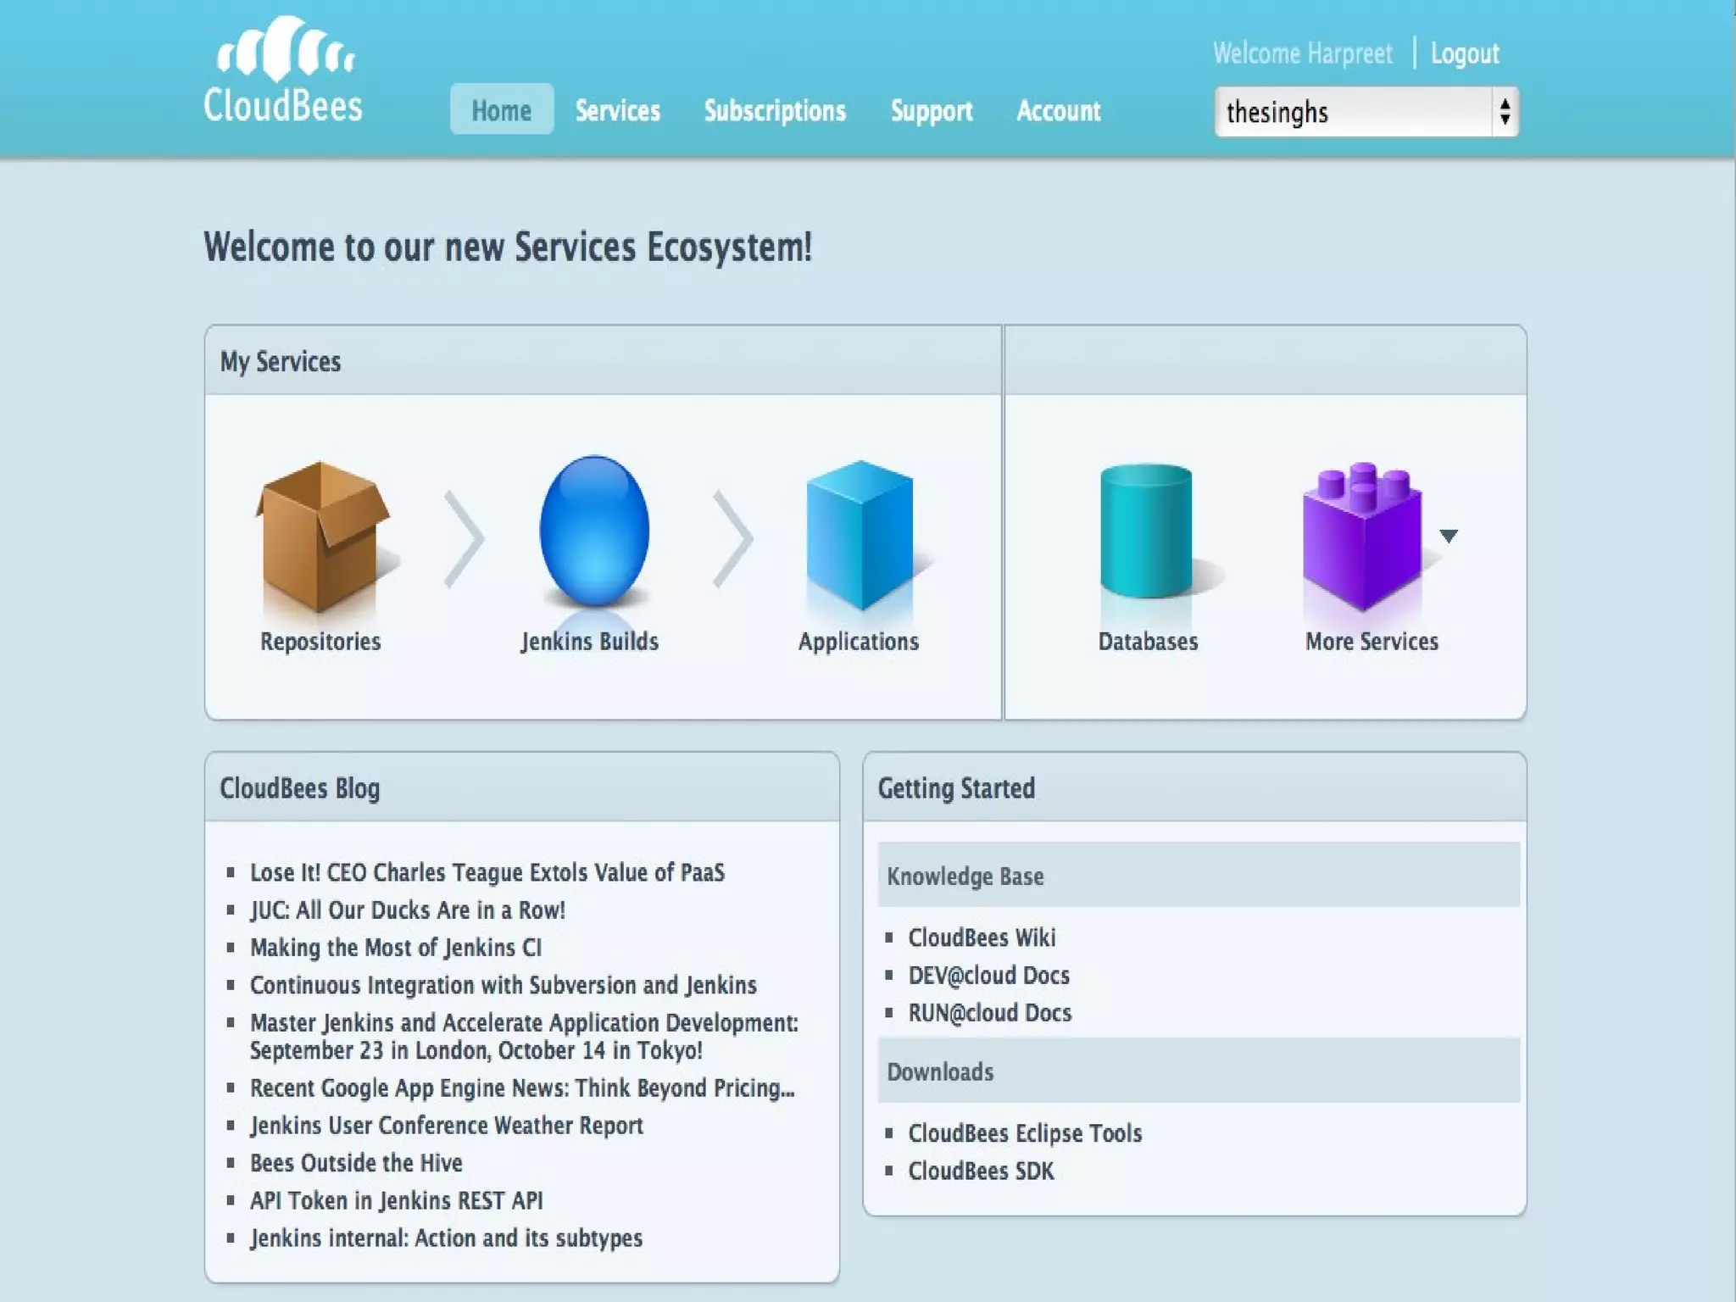
Task: Expand the More Services dropdown arrow
Action: [x=1449, y=536]
